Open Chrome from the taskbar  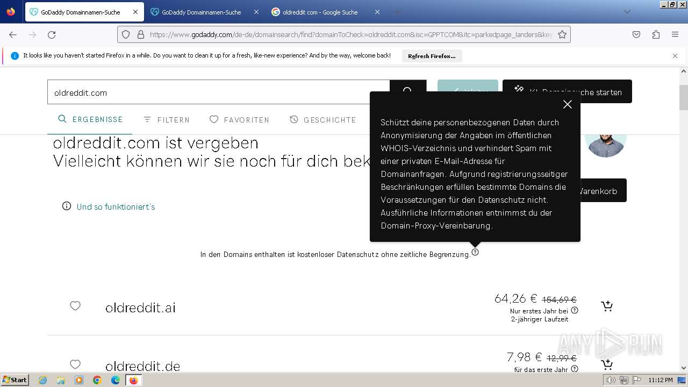(97, 380)
